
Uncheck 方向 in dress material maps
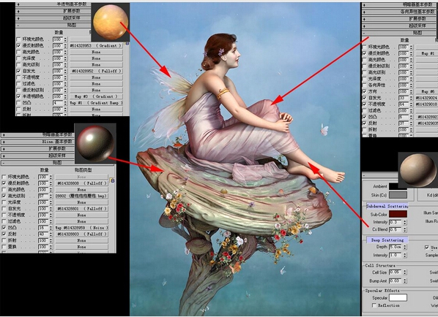coord(364,91)
